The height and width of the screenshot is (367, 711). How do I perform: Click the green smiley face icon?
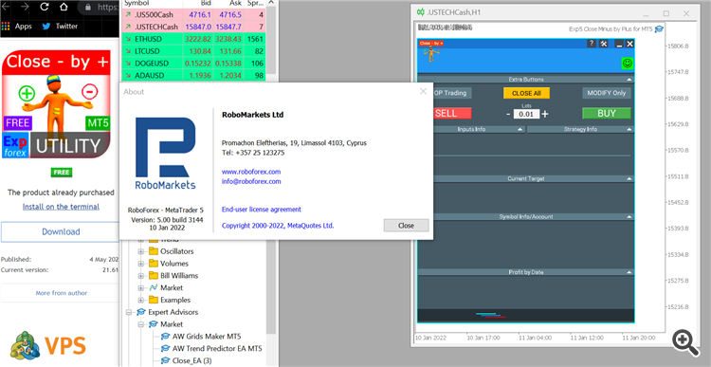pyautogui.click(x=628, y=64)
